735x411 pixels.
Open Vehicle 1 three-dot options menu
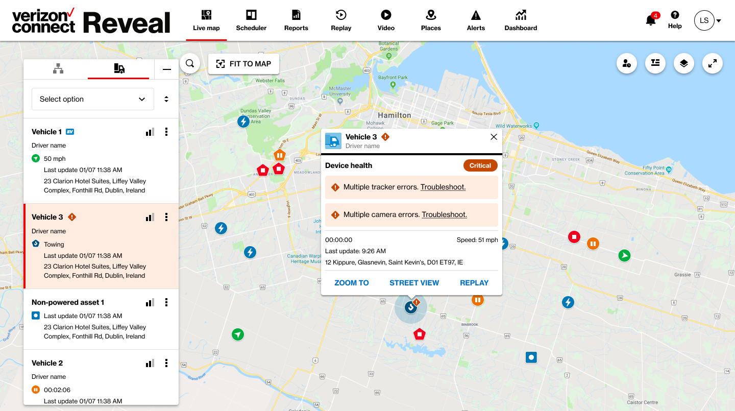pyautogui.click(x=166, y=132)
